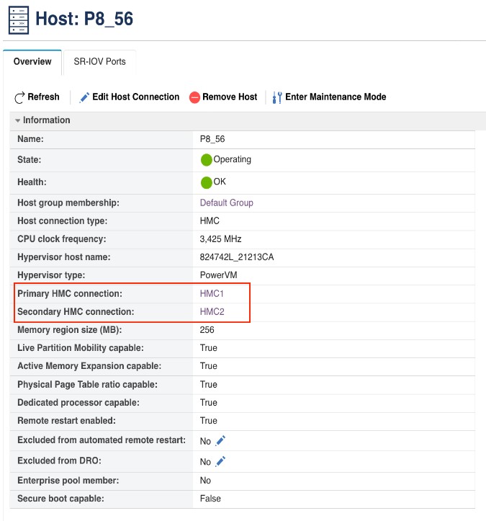Select the Overview tab
The image size is (486, 521).
(x=32, y=62)
